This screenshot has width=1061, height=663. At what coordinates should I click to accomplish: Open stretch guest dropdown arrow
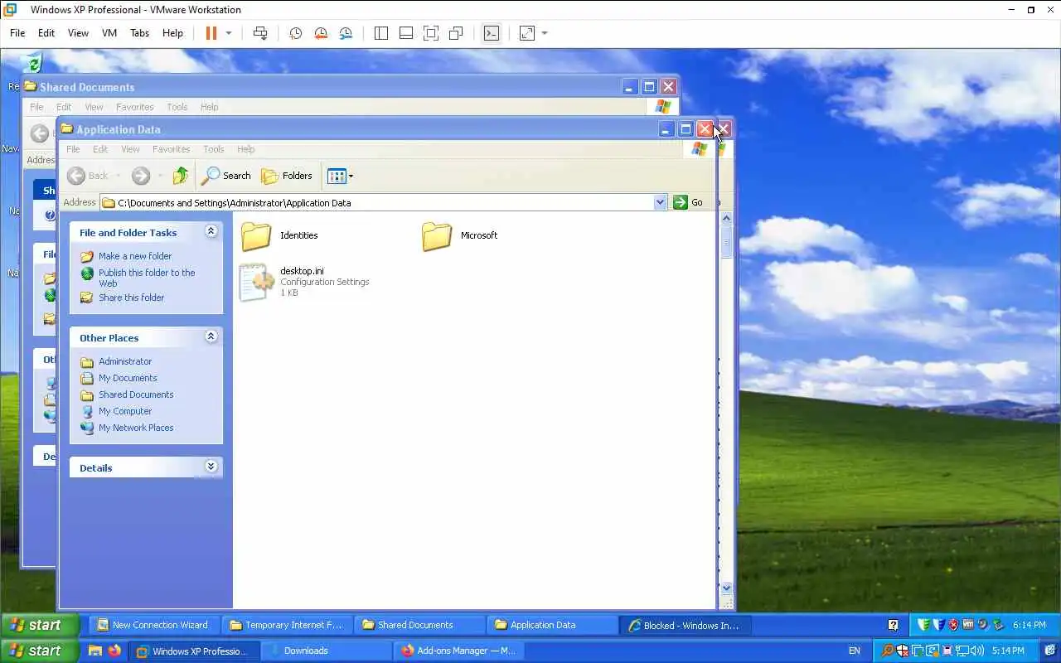pyautogui.click(x=545, y=33)
